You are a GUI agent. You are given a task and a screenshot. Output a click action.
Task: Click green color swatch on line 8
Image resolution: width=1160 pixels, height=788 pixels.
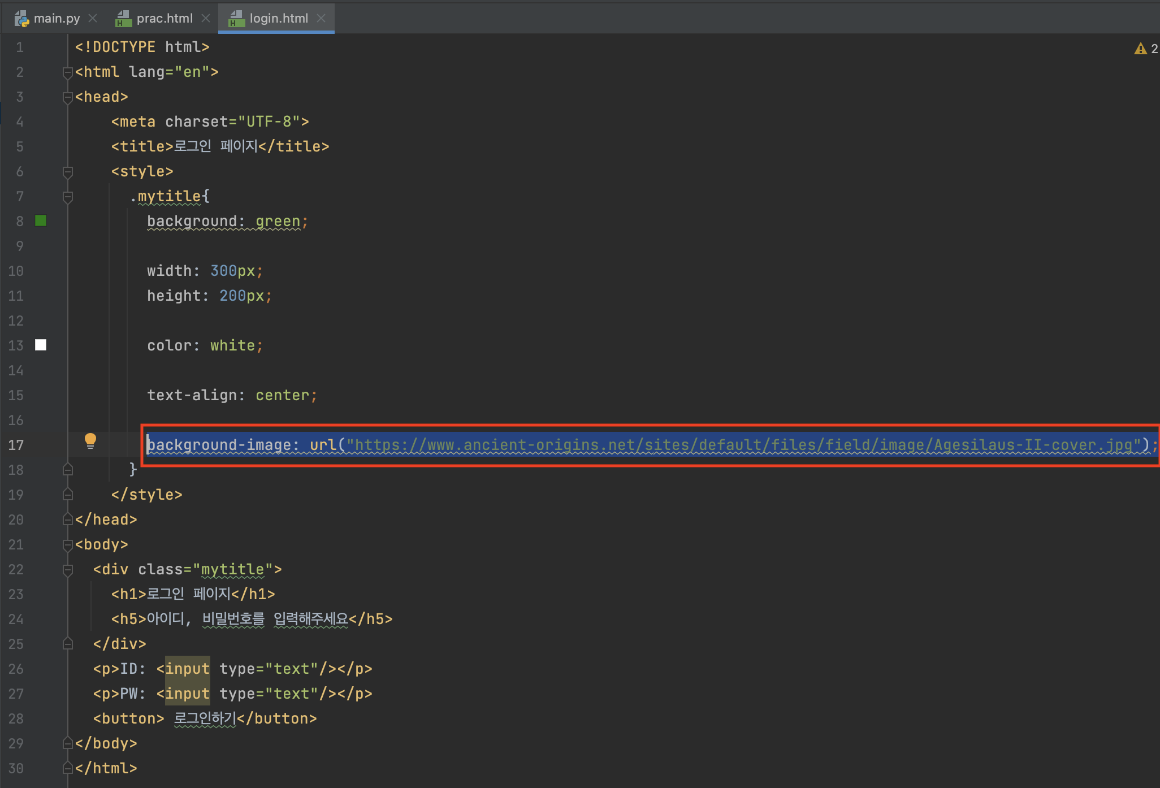(41, 220)
